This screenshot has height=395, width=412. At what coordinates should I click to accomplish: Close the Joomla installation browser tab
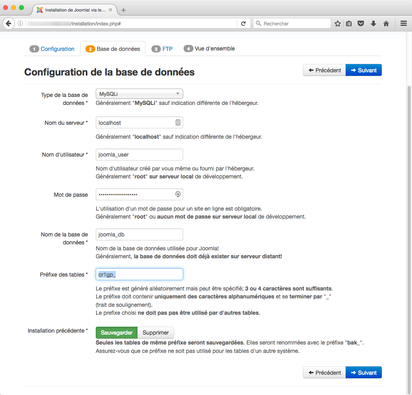click(x=110, y=10)
